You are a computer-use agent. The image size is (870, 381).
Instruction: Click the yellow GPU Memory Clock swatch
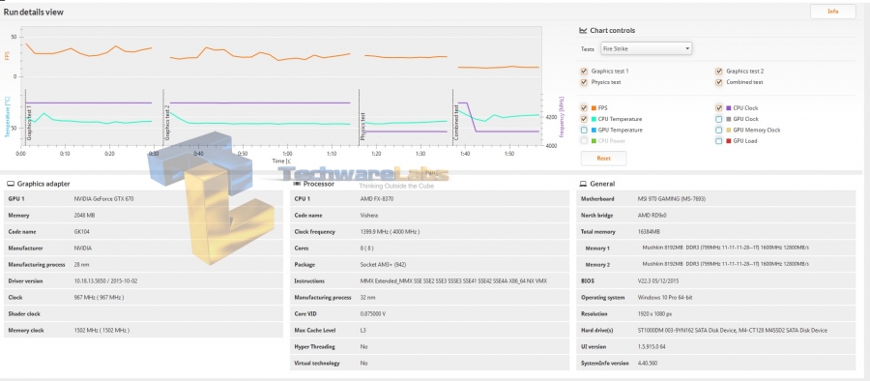729,130
